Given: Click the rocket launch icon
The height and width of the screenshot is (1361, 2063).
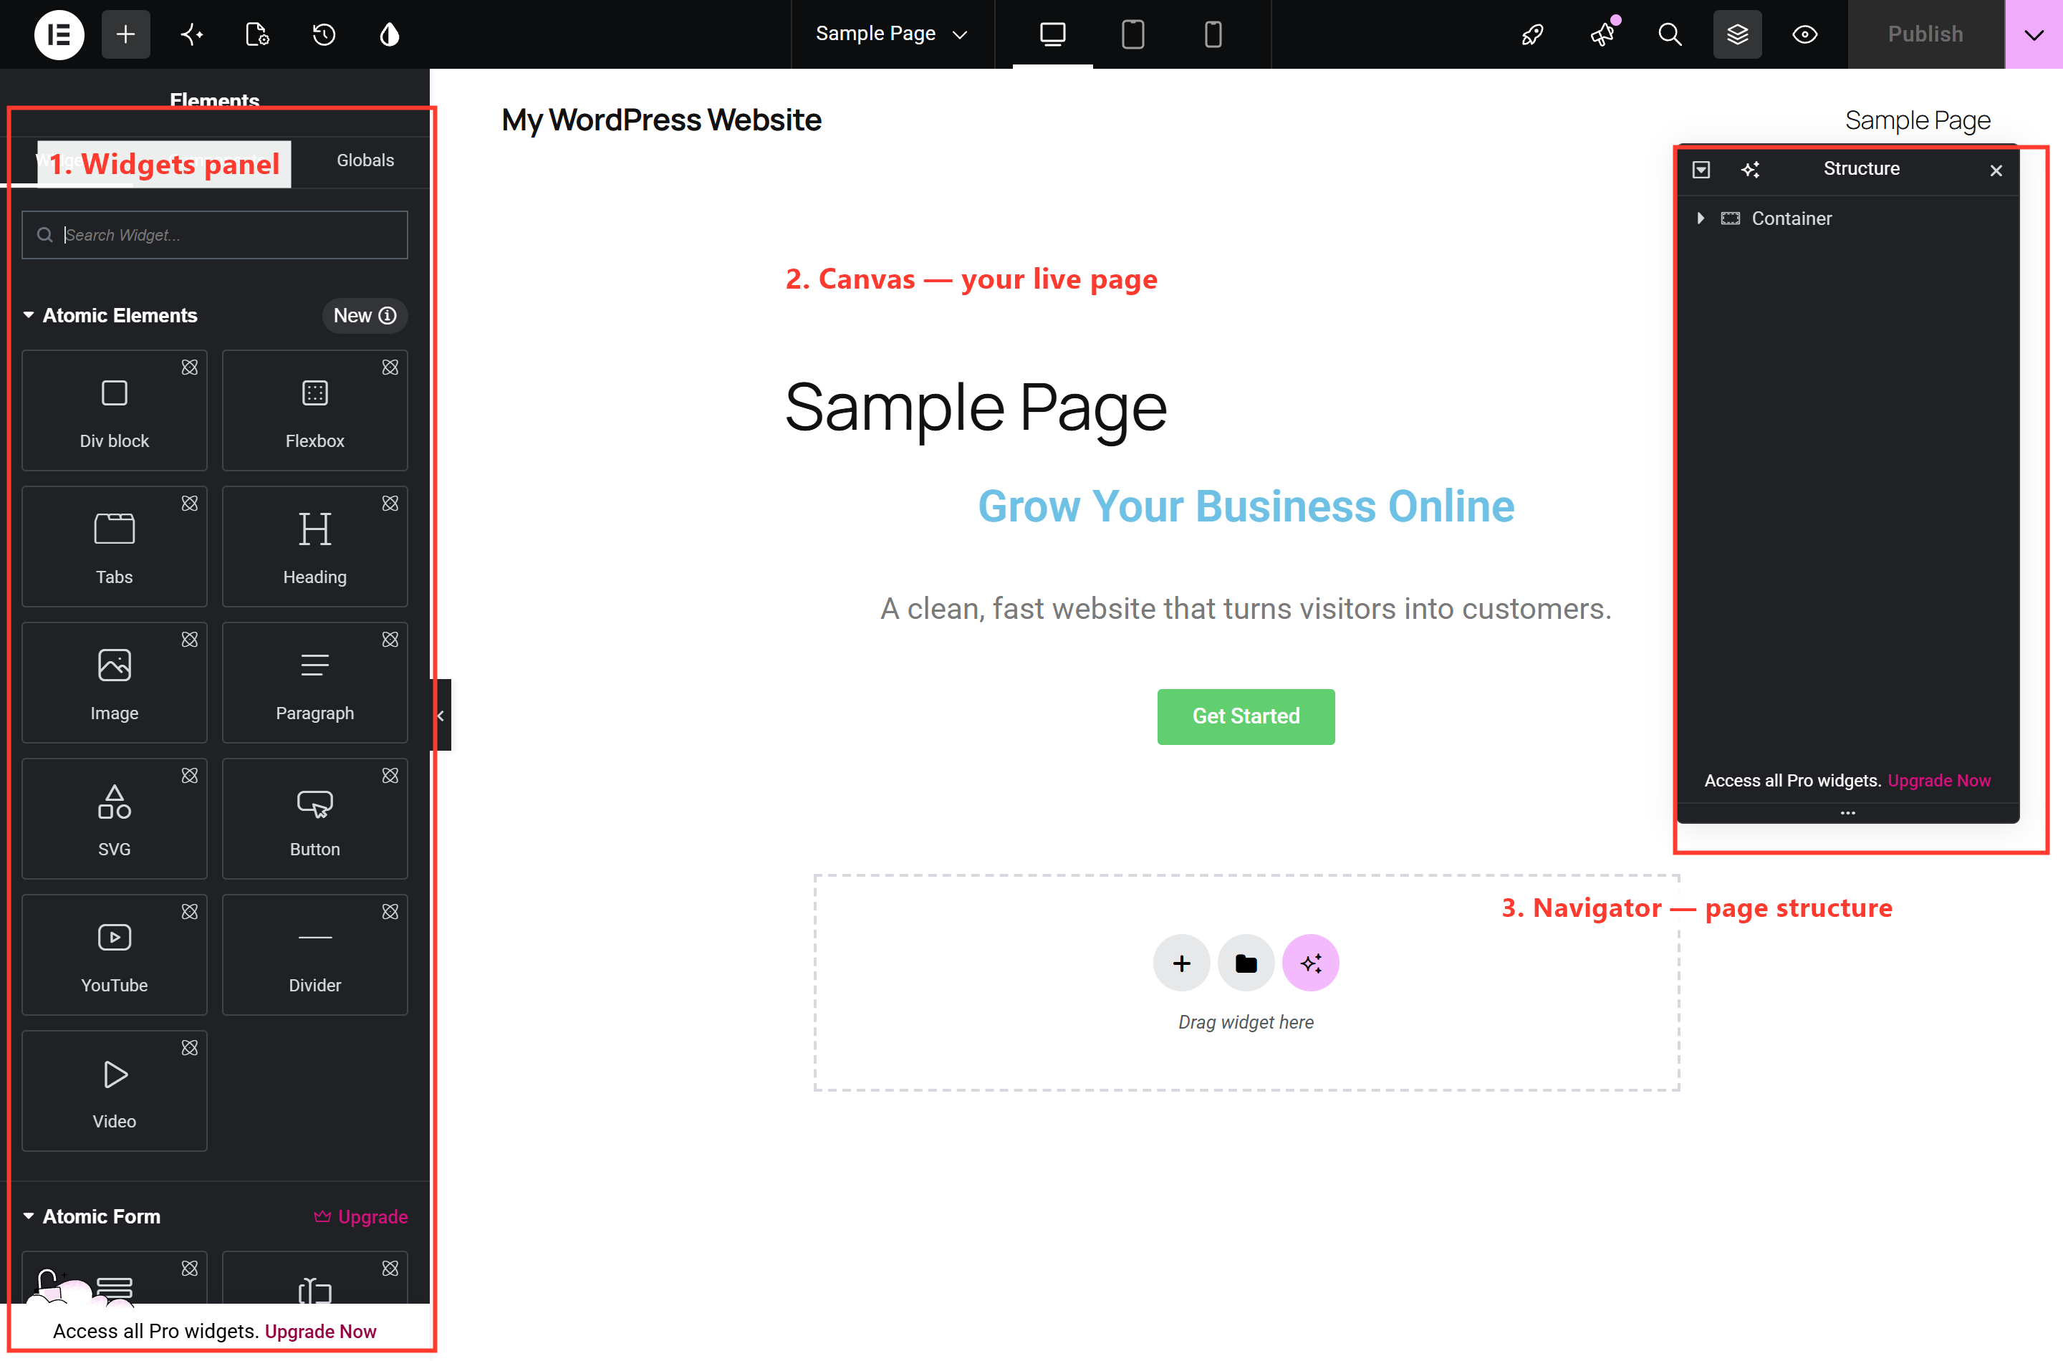Looking at the screenshot, I should tap(1533, 34).
